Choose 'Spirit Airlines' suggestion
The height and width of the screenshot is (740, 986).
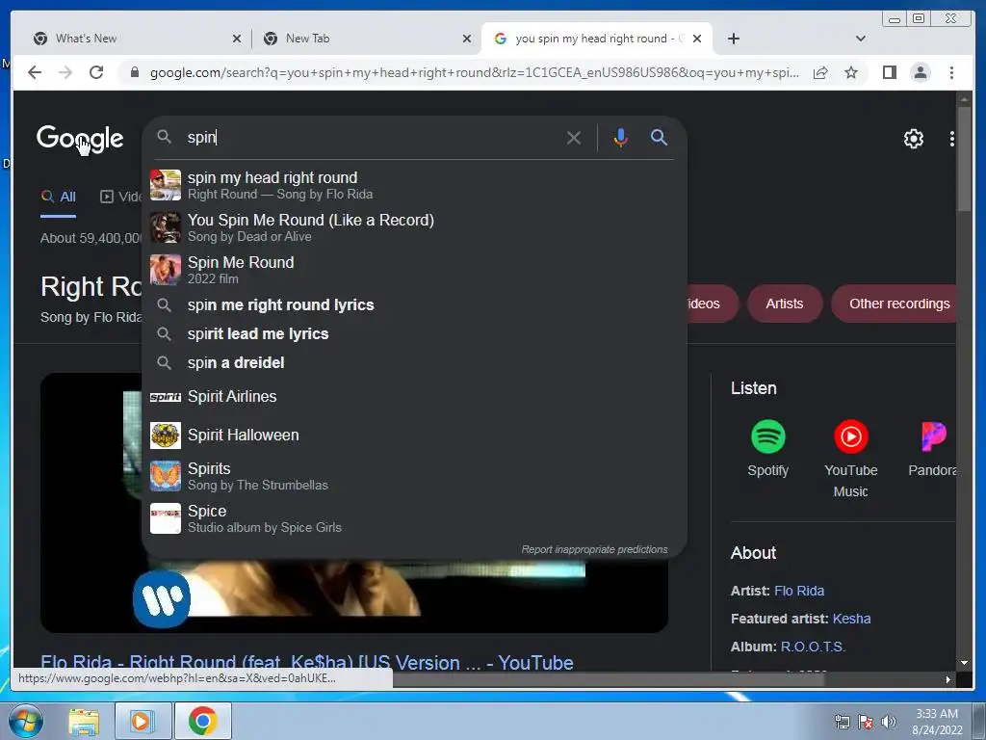(x=414, y=396)
